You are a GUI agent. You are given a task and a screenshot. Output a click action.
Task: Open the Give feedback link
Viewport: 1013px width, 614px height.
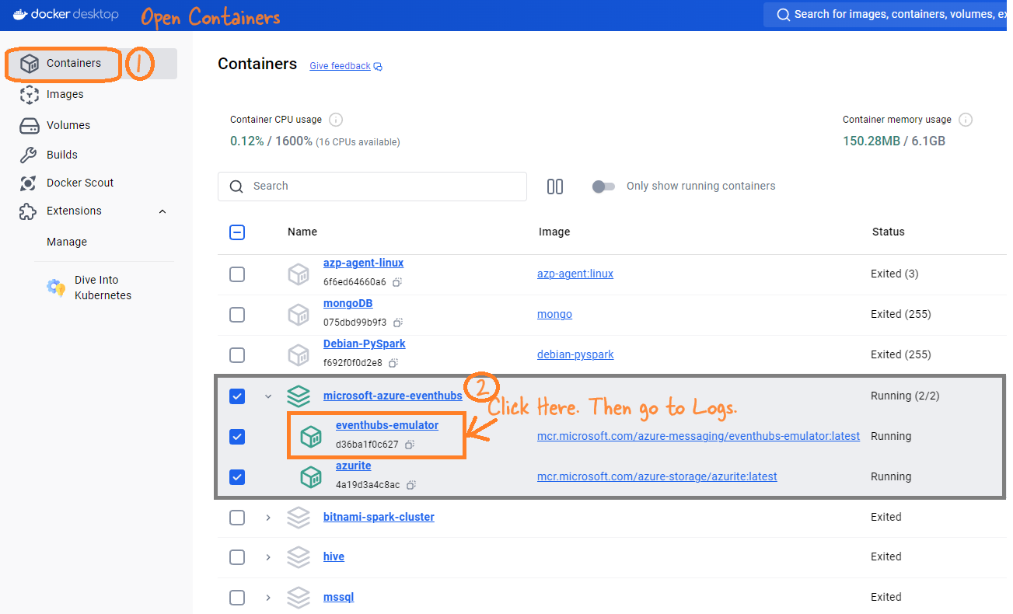(346, 66)
